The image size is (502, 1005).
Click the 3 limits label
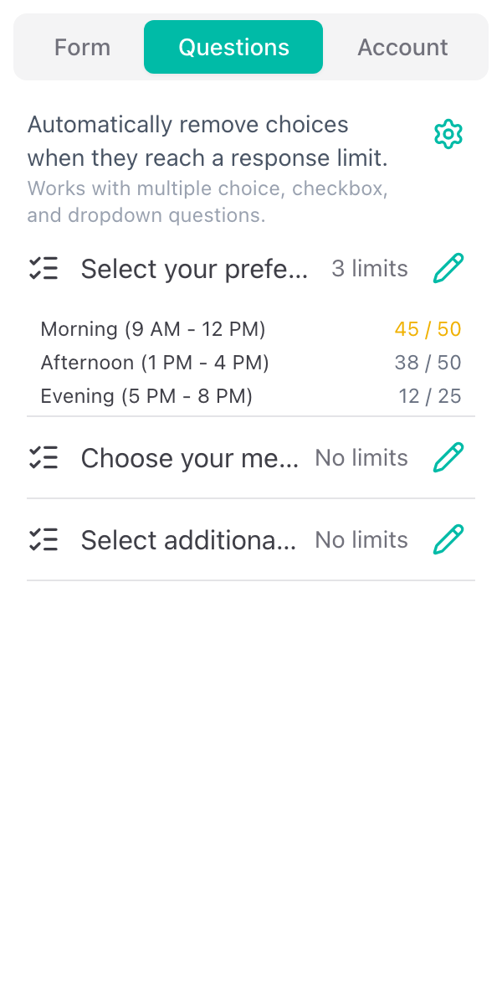(370, 268)
